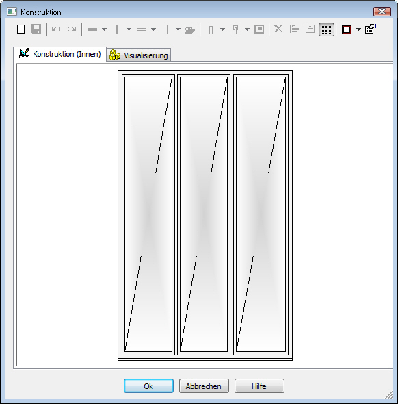Expand the horizontal bar dropdown arrow
This screenshot has width=398, height=404.
coord(104,29)
